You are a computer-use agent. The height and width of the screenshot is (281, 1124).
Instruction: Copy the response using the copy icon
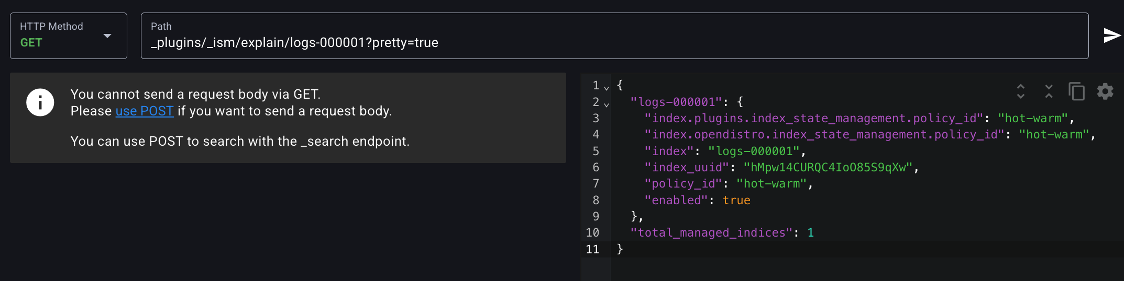point(1076,91)
